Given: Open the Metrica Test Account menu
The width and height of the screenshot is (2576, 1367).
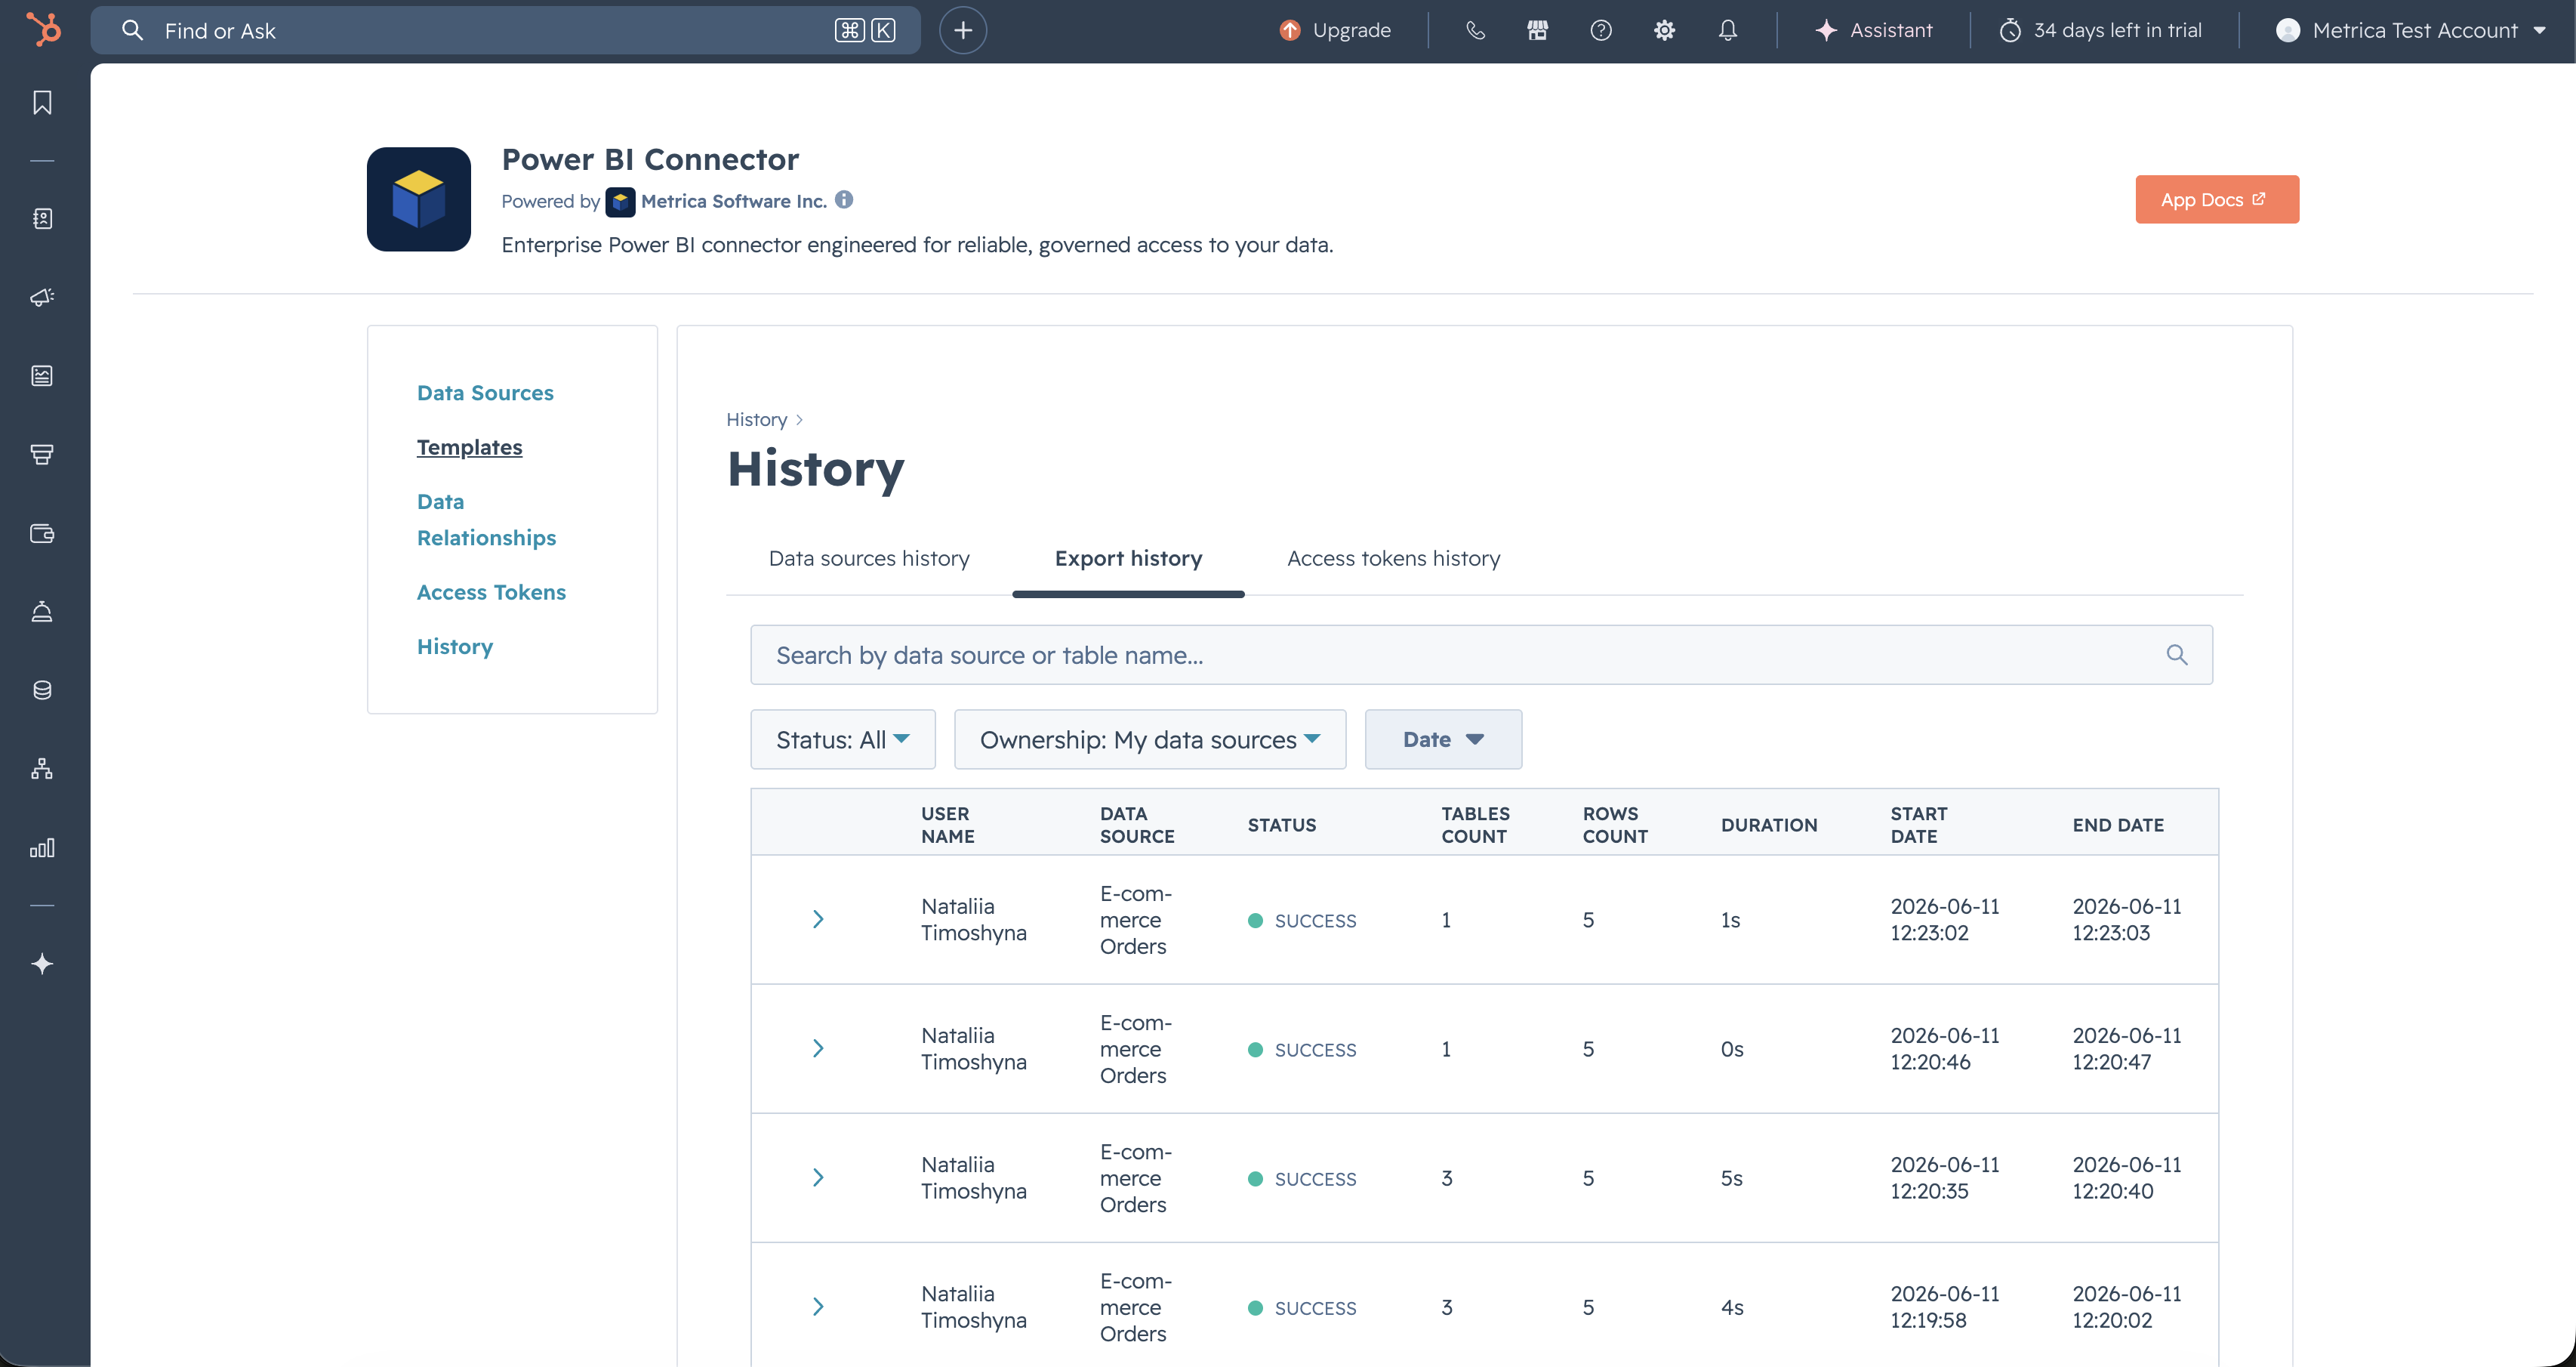Looking at the screenshot, I should [2411, 30].
